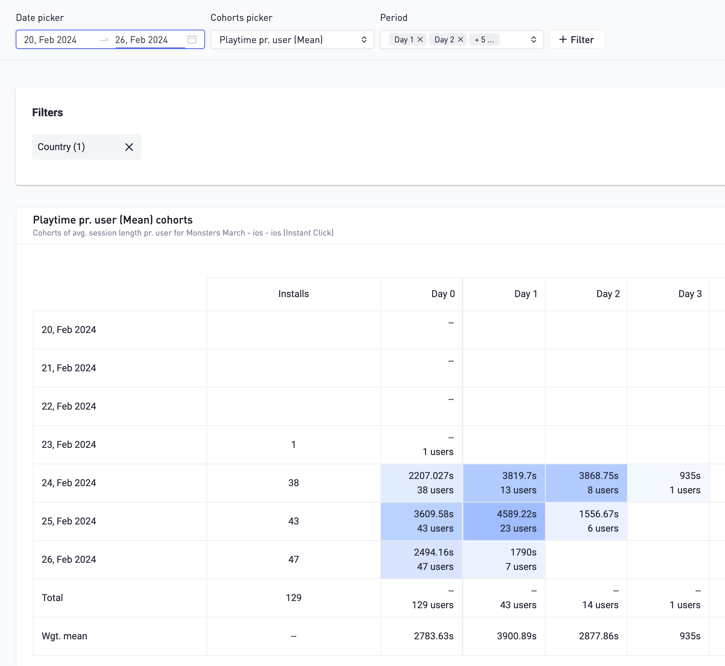Click the Day 1 column header
The width and height of the screenshot is (725, 666).
tap(504, 294)
